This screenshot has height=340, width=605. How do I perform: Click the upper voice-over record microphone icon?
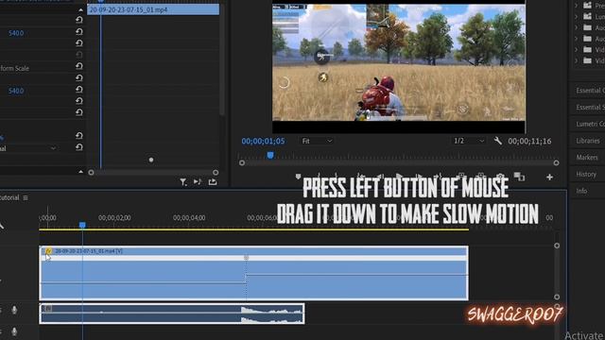14,310
